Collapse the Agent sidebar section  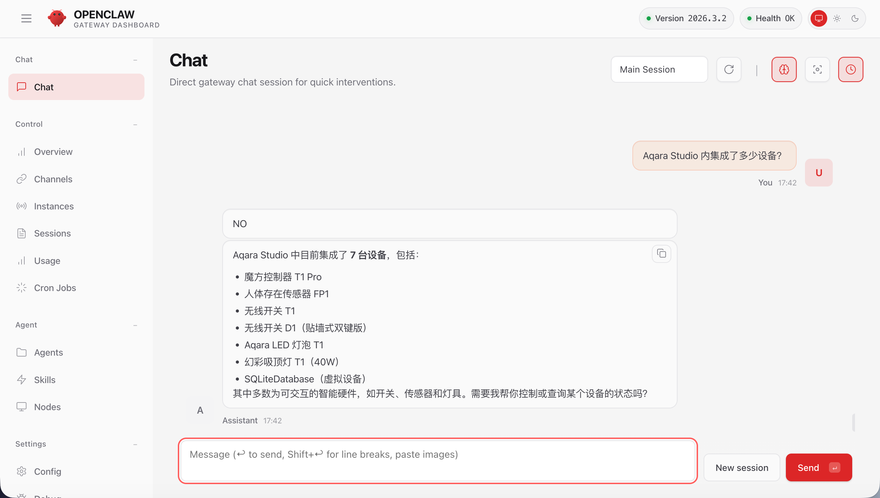tap(135, 325)
